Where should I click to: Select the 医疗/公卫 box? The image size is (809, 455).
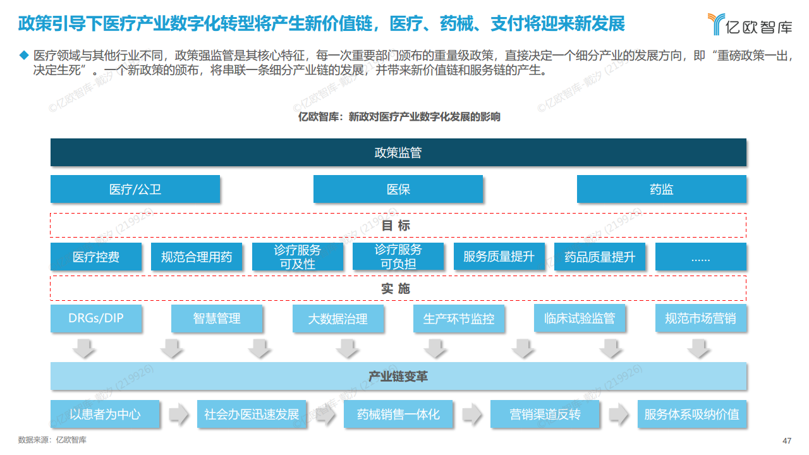(x=135, y=189)
